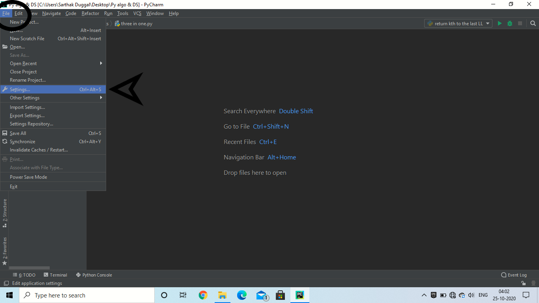The image size is (539, 303).
Task: Click the Python file icon in breadcrumb
Action: pyautogui.click(x=117, y=24)
